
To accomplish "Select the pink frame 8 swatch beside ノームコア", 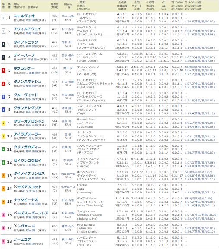I will (x=3, y=241).
